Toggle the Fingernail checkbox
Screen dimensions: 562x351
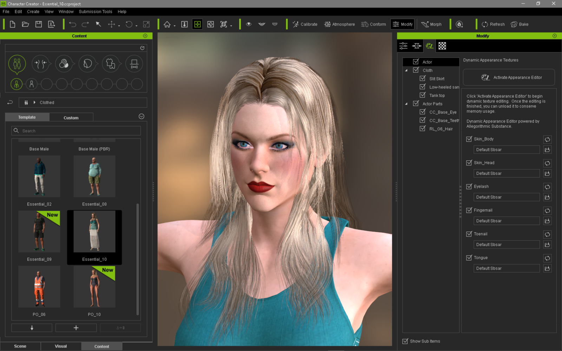coord(469,210)
